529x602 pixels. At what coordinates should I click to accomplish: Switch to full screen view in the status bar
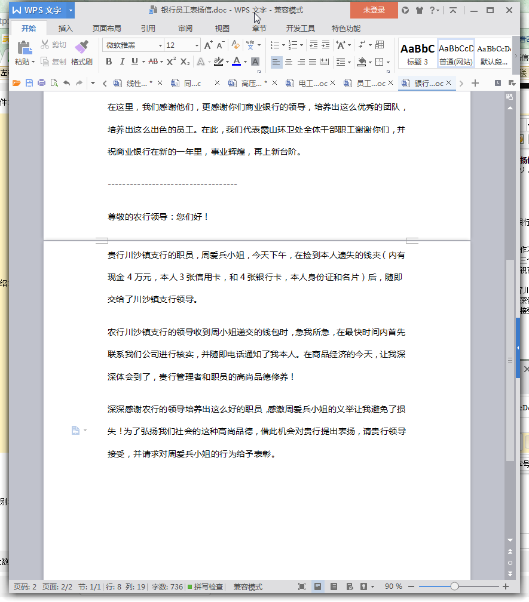(302, 586)
